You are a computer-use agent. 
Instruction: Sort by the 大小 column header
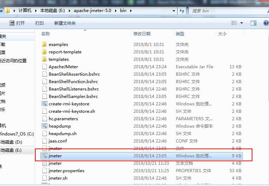click(222, 34)
